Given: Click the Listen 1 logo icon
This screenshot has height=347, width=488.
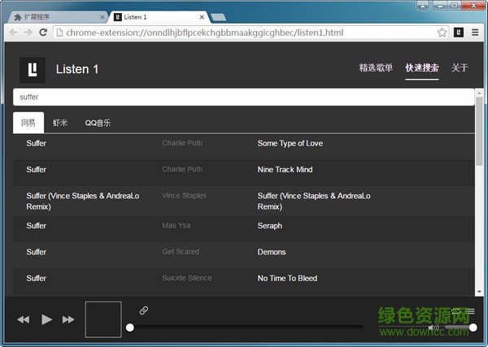Looking at the screenshot, I should click(33, 69).
